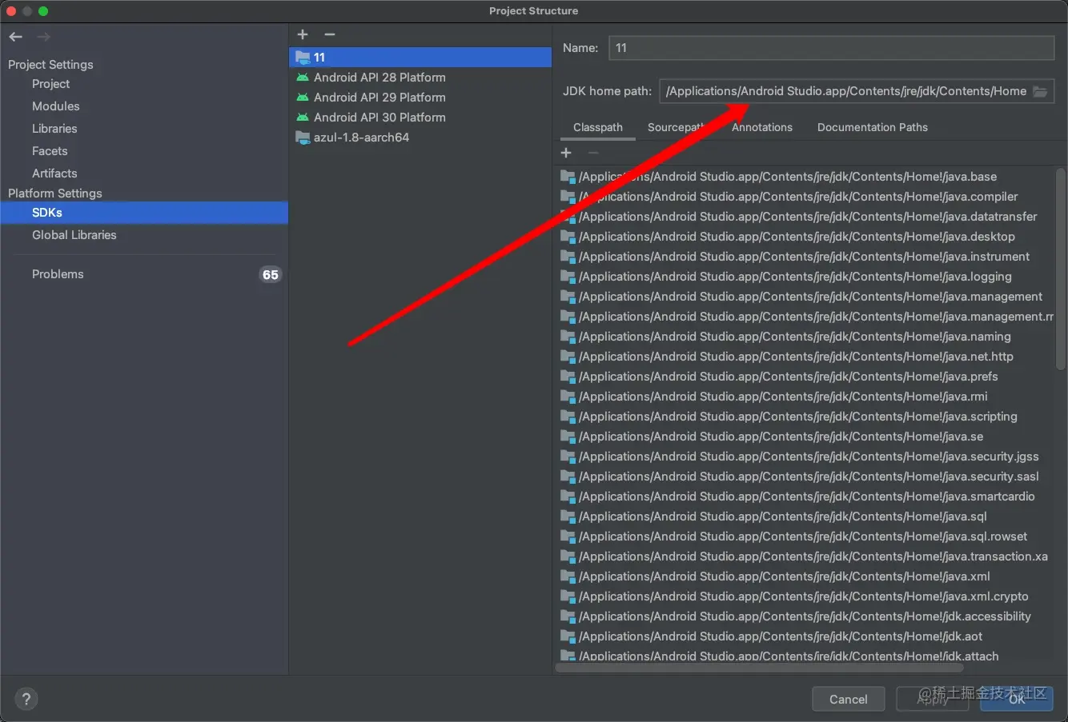Select the java.smartcardio classpath row
Image resolution: width=1068 pixels, height=722 pixels.
[805, 497]
